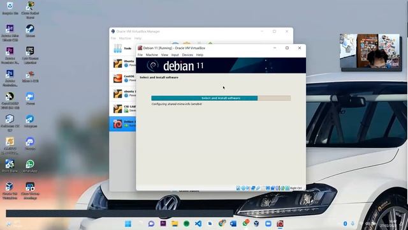Image resolution: width=408 pixels, height=230 pixels.
Task: Open Help menu in VirtualBox Manager window
Action: 138,38
